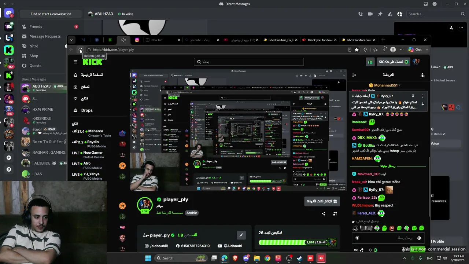Click the Arabic language tag

pos(192,213)
